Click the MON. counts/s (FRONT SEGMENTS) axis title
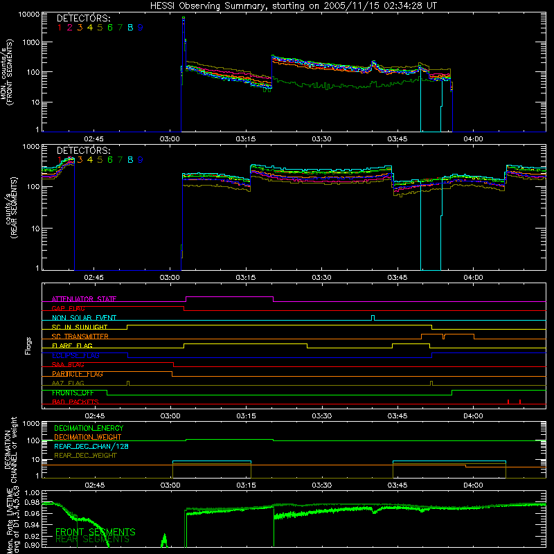 (x=6, y=73)
